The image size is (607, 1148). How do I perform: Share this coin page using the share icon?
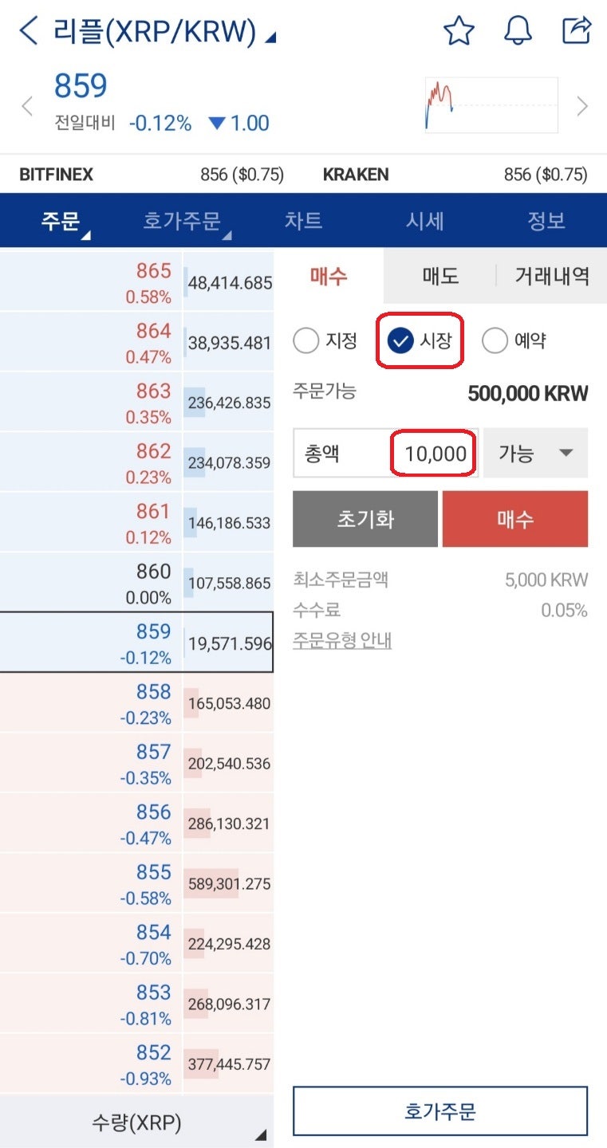(576, 32)
